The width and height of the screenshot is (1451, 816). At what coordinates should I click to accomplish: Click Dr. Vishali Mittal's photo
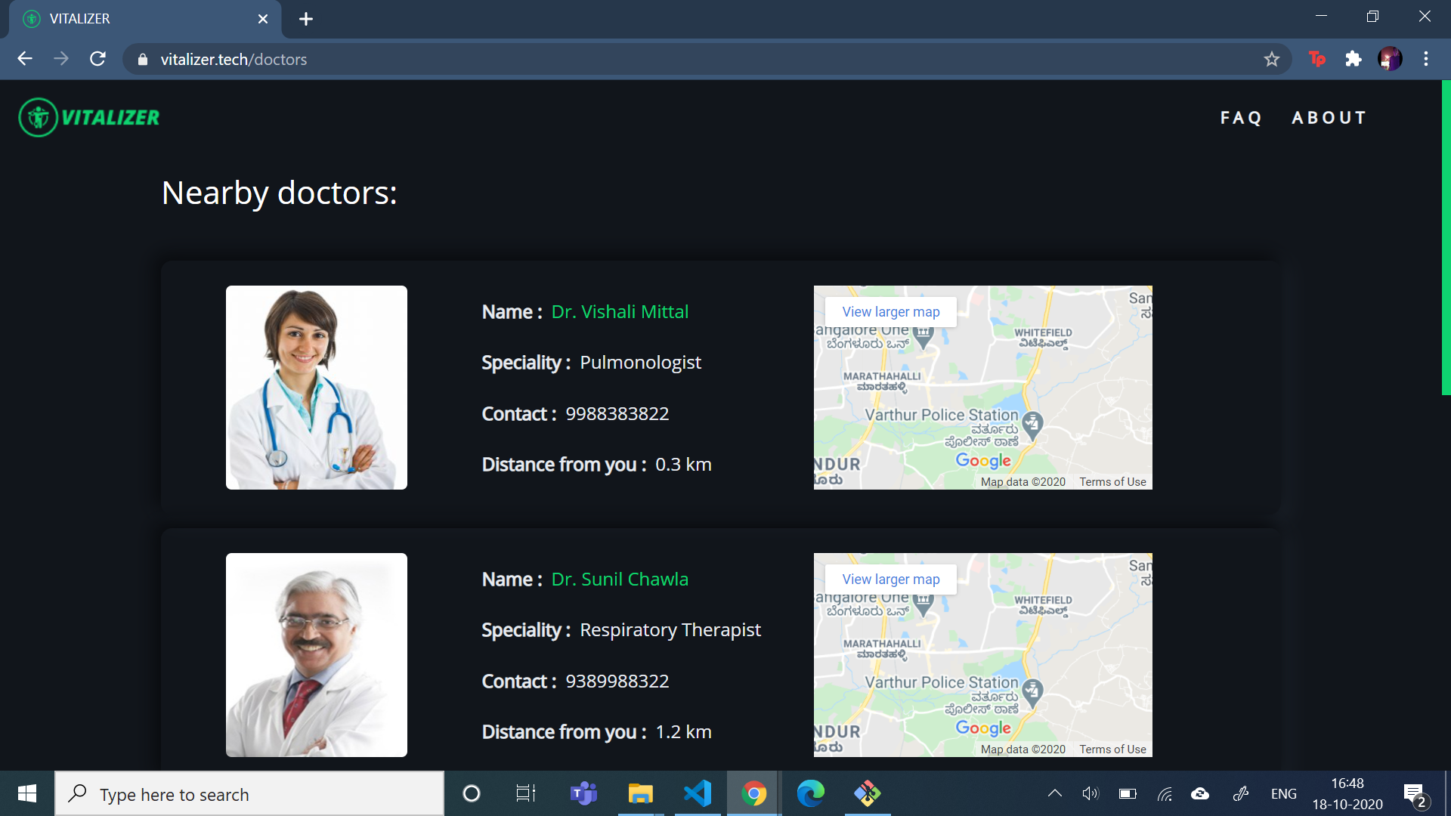coord(316,387)
